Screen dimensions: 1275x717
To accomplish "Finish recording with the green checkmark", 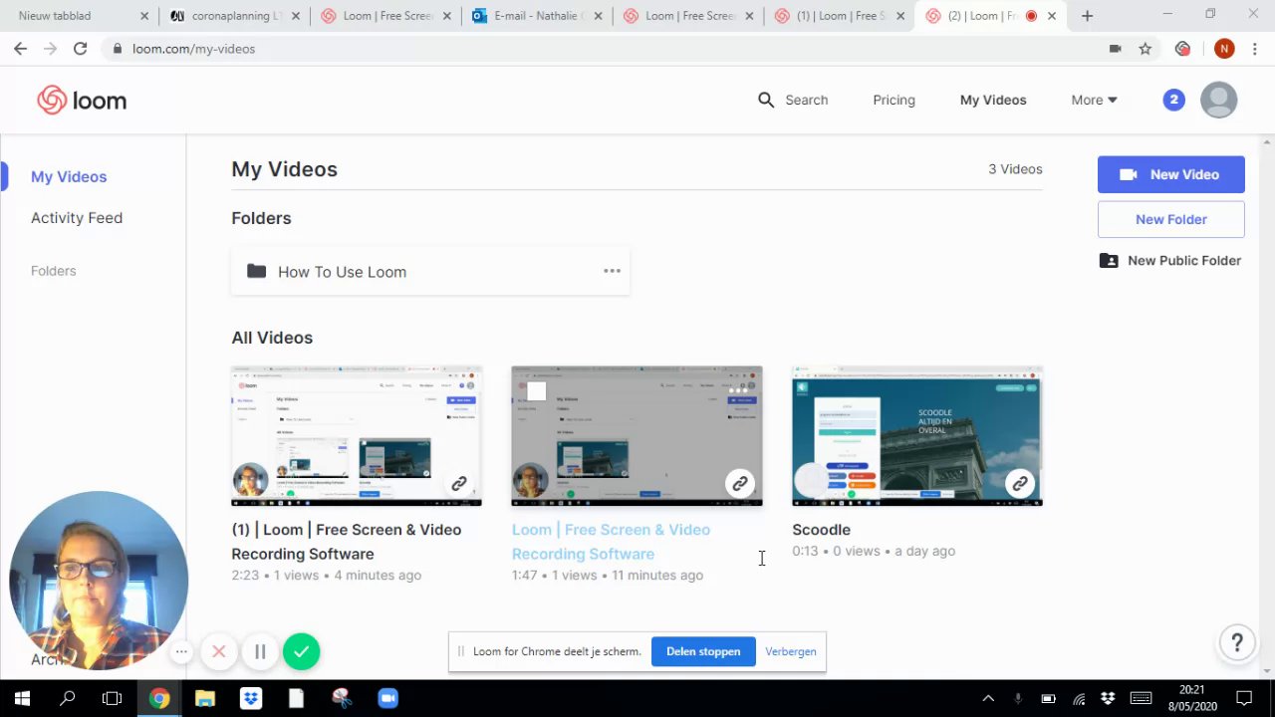I will (x=301, y=652).
